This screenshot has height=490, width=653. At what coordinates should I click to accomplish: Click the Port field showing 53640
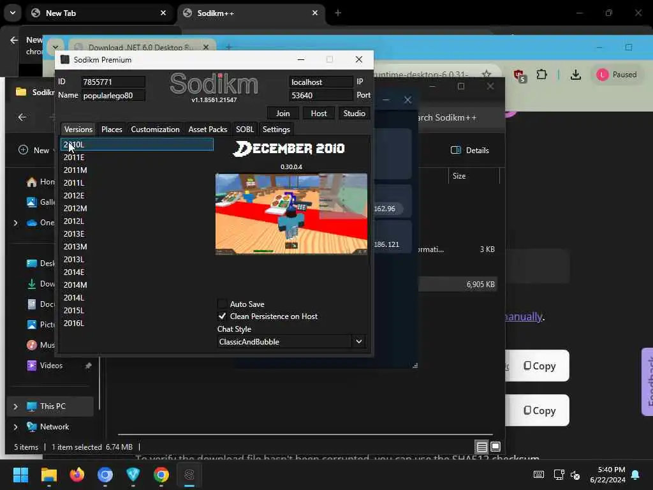[321, 96]
